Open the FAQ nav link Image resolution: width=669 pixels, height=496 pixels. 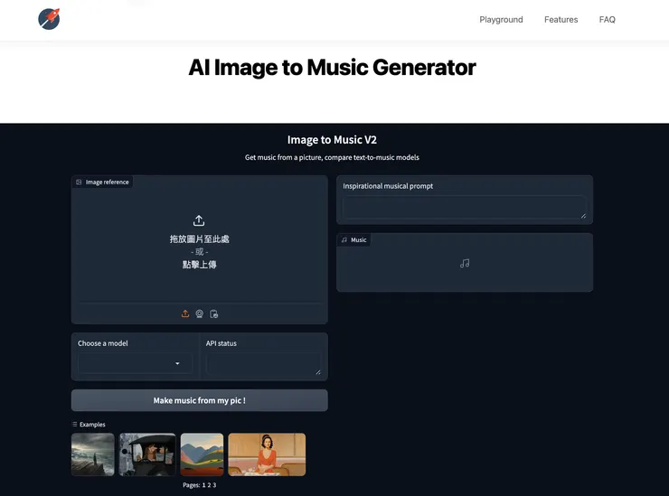607,20
